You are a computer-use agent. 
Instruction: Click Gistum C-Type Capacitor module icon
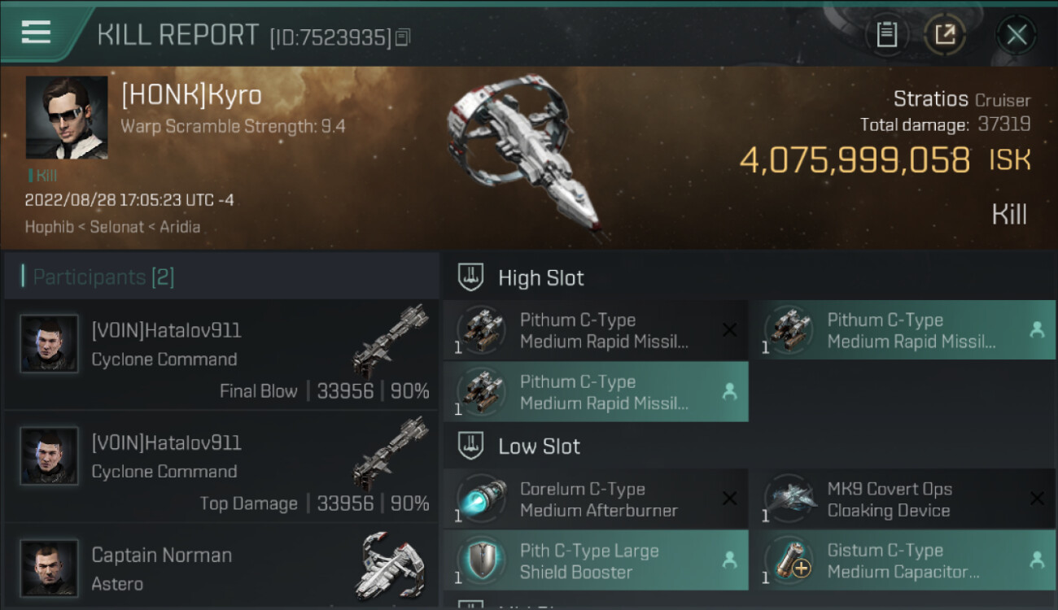(789, 560)
